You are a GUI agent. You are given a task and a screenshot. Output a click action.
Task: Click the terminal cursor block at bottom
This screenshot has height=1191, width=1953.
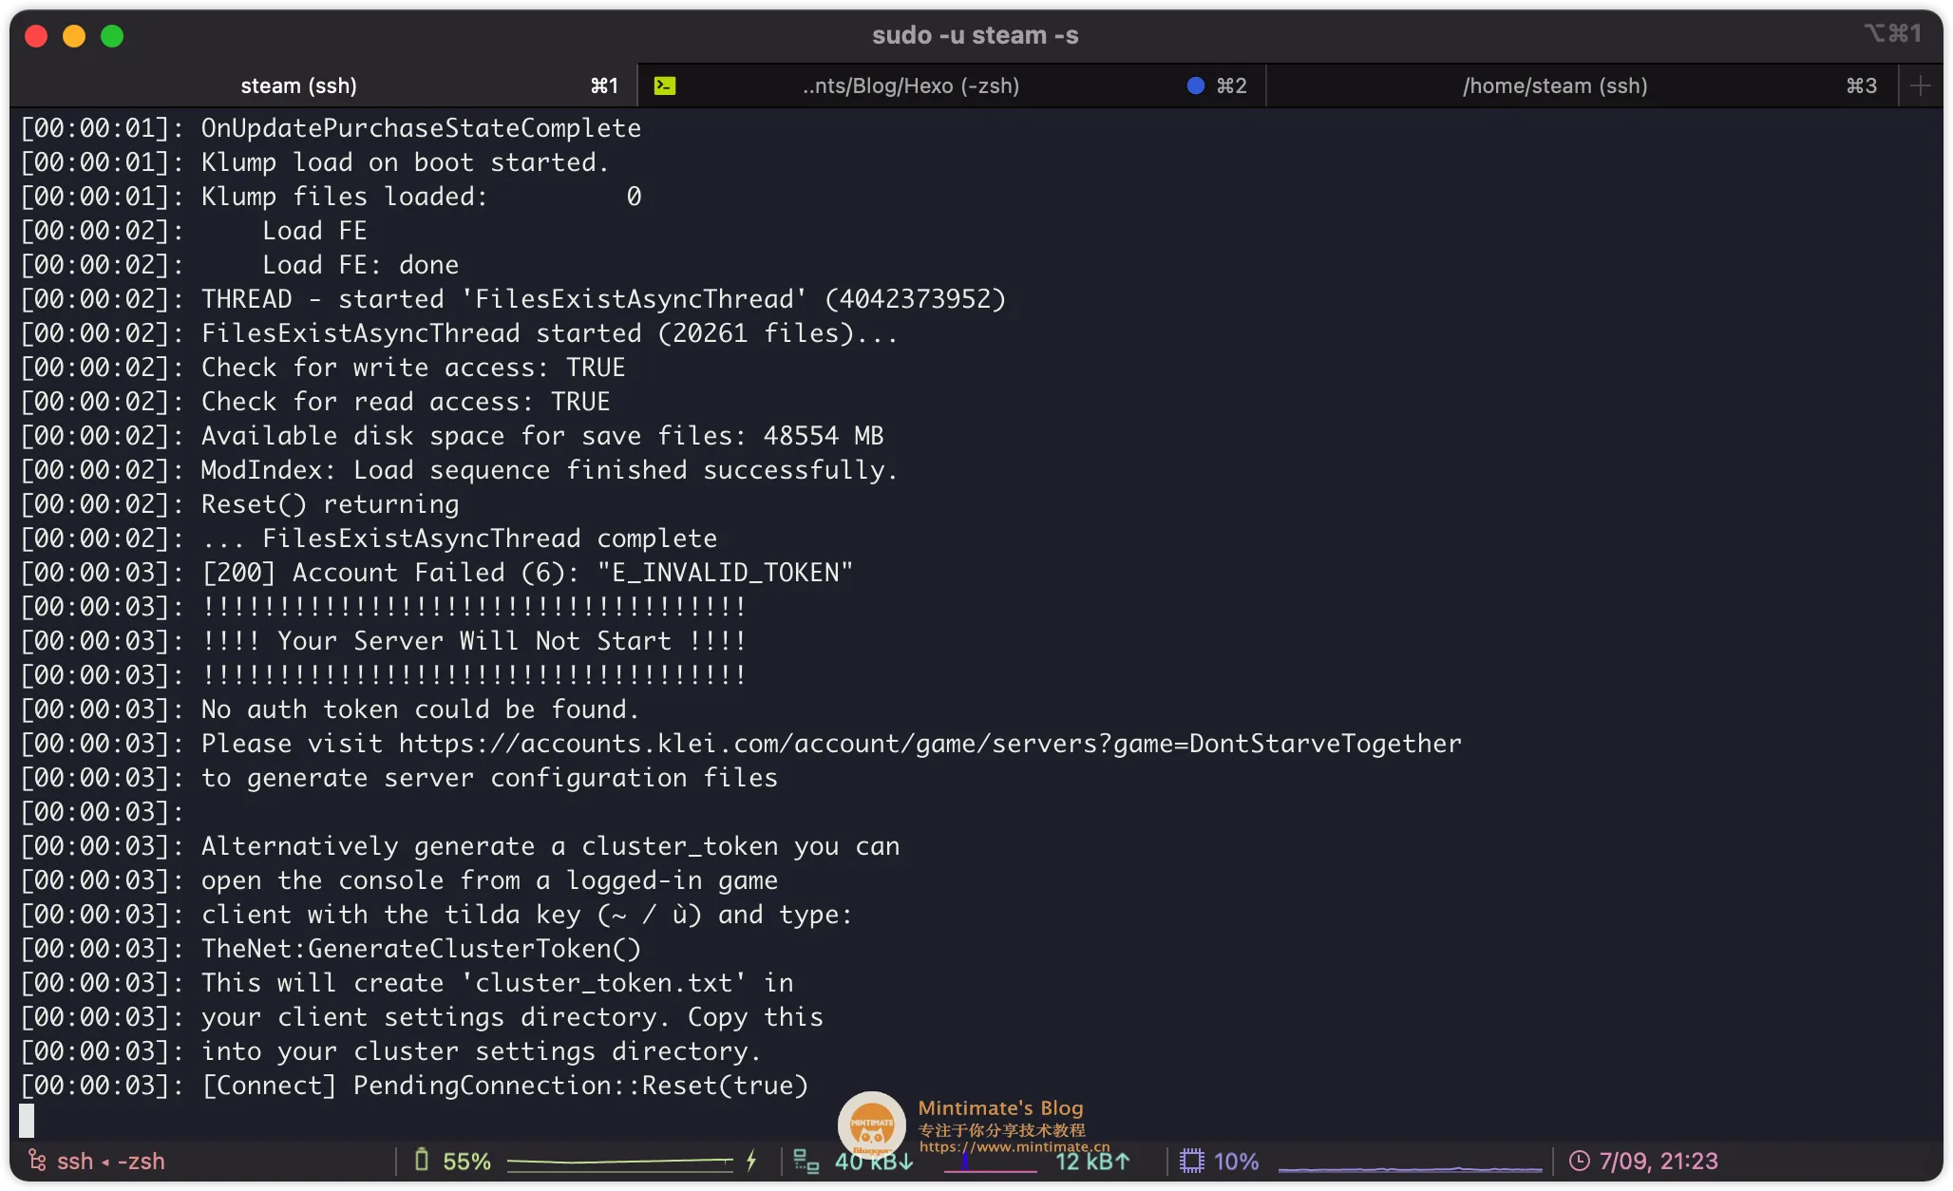tap(27, 1120)
